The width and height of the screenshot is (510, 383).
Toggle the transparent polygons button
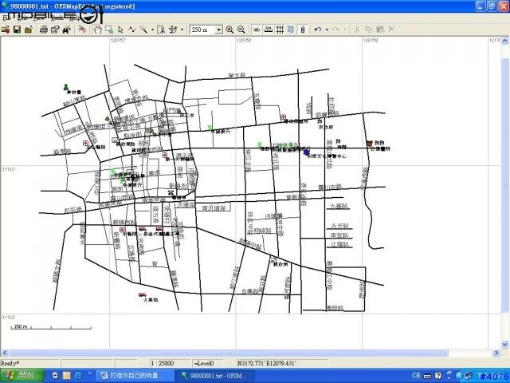(291, 30)
